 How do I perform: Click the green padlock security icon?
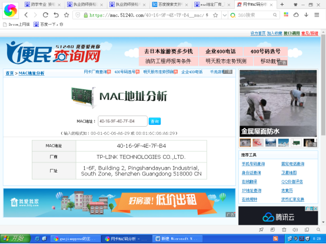(85, 15)
